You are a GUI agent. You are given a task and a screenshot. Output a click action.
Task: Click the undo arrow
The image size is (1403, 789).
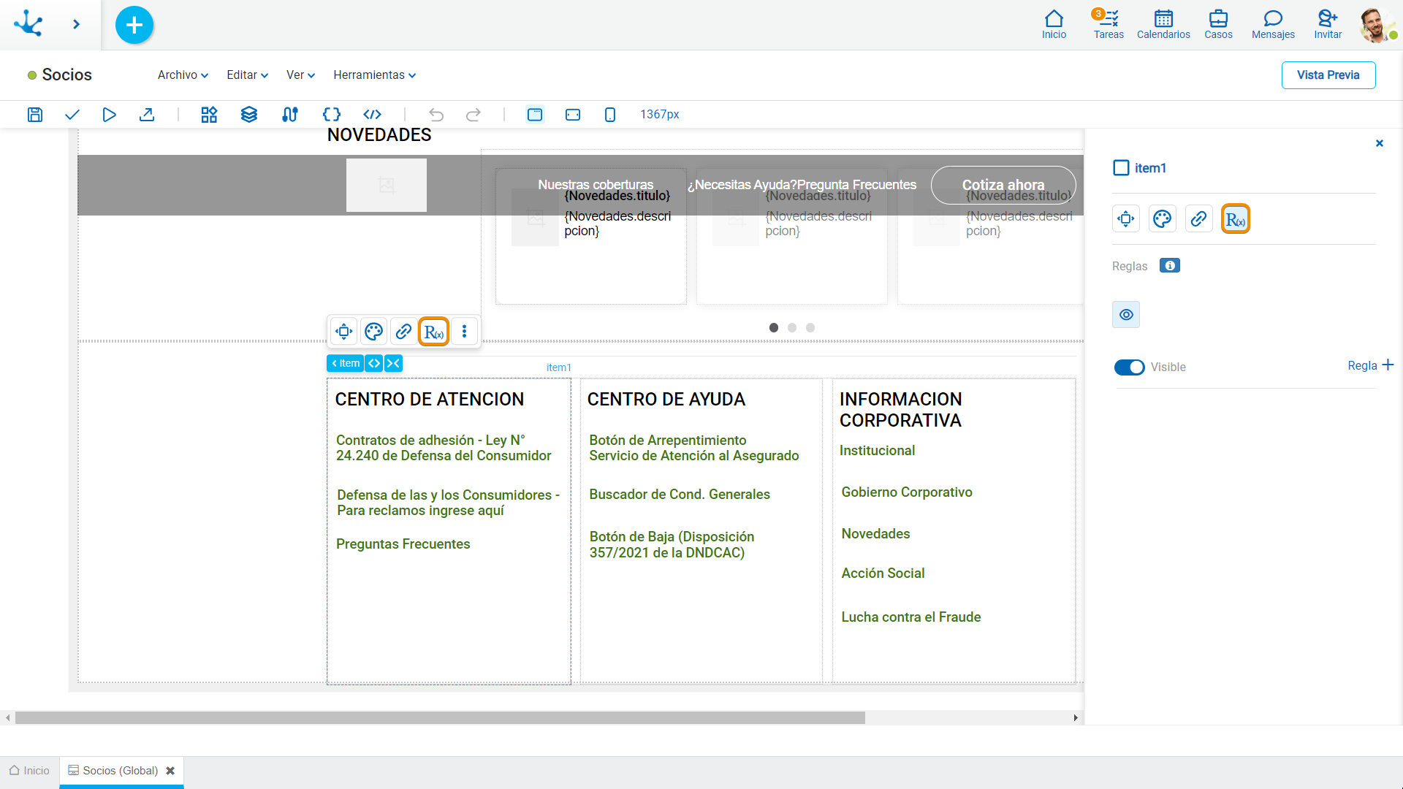click(x=436, y=115)
